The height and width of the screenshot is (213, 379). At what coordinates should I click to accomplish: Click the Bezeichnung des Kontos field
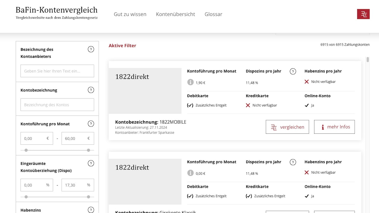pos(57,105)
